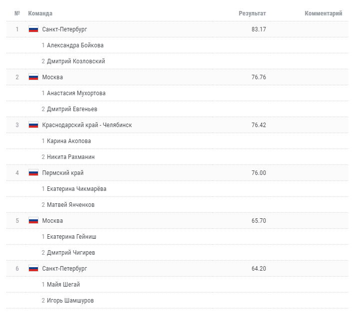Open Александра Бойкова's athlete entry
354x314 pixels.
(75, 45)
